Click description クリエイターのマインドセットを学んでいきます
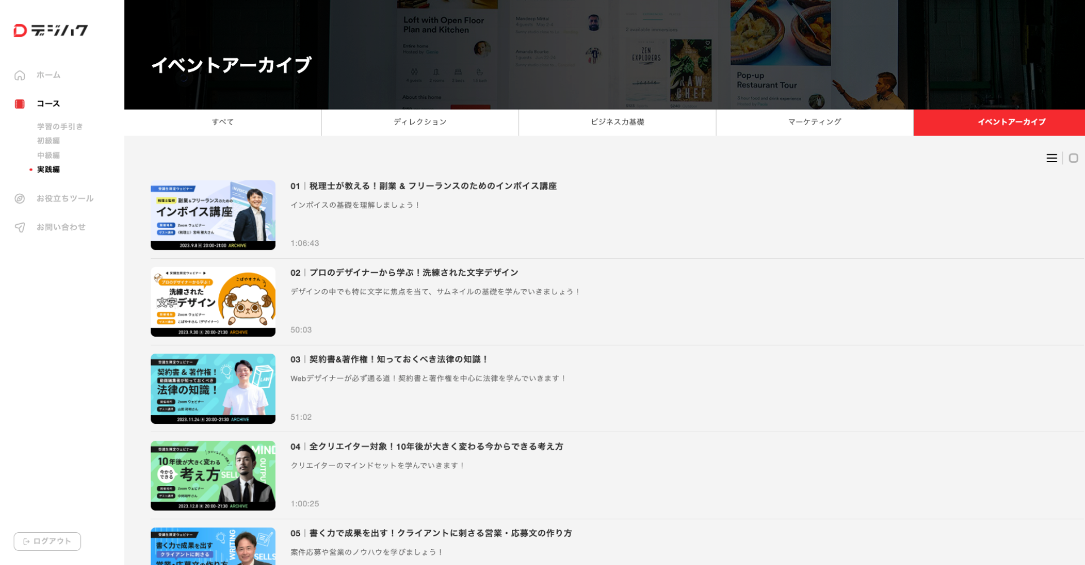This screenshot has width=1085, height=565. tap(378, 466)
